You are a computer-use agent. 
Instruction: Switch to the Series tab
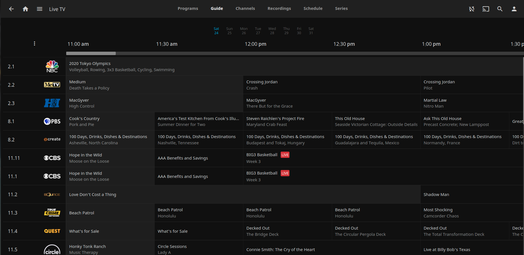pyautogui.click(x=342, y=8)
